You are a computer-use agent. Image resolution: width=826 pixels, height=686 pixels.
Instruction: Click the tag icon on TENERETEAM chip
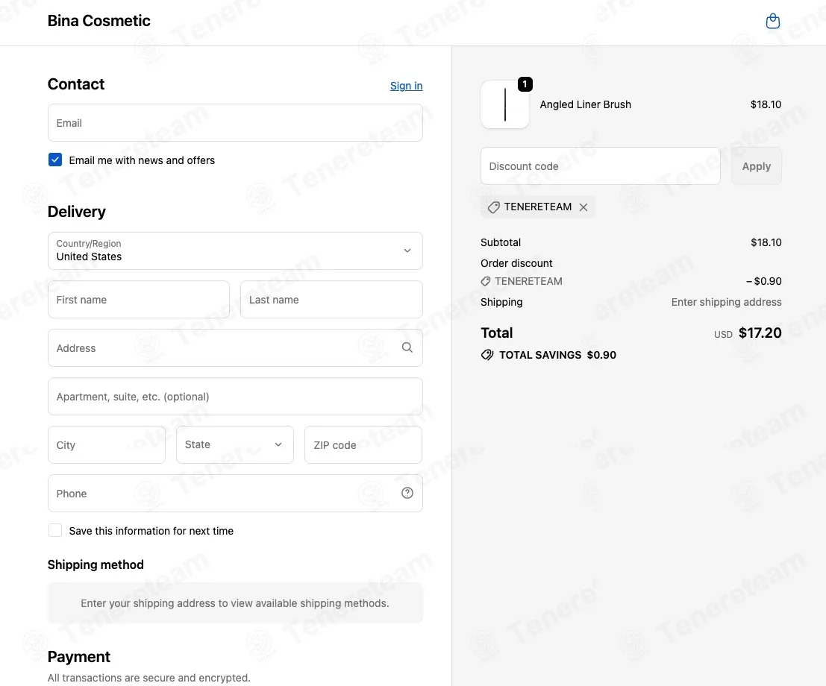pyautogui.click(x=493, y=207)
